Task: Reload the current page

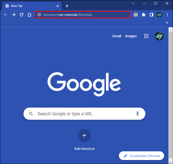Action: [x=22, y=15]
